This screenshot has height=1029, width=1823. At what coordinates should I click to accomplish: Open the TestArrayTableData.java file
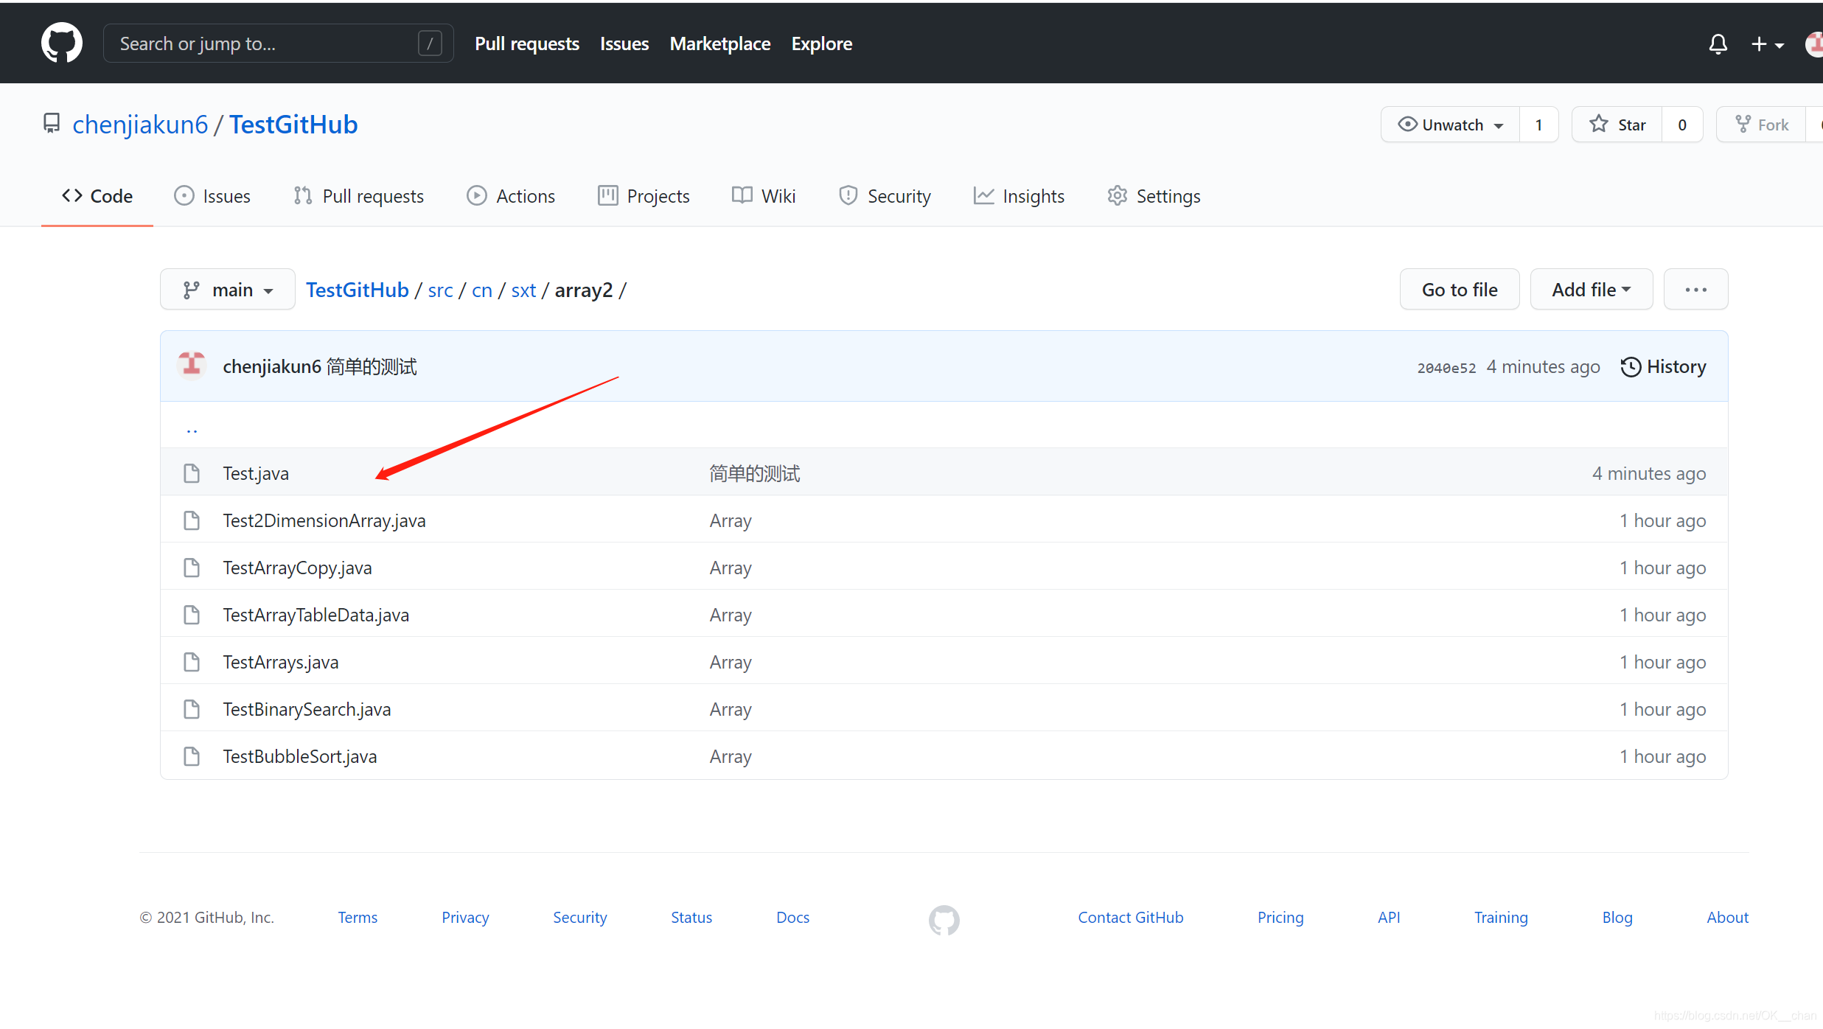click(x=316, y=615)
